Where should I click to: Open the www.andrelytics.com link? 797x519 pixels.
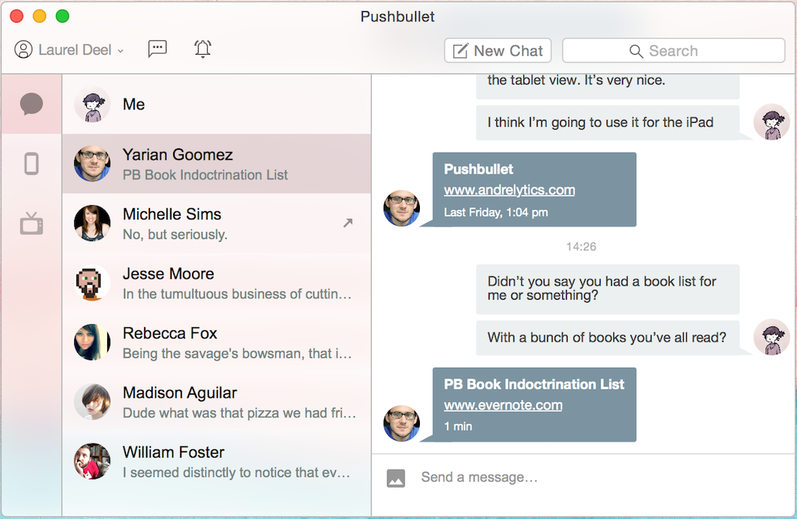pos(509,190)
